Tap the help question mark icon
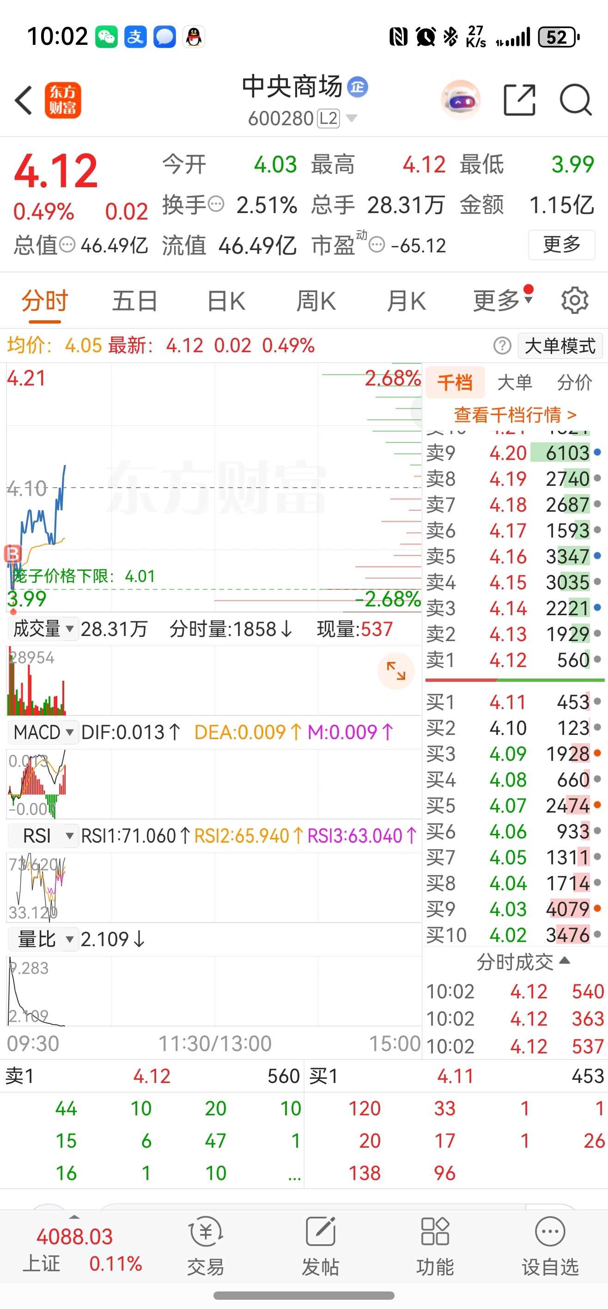608x1309 pixels. (502, 346)
